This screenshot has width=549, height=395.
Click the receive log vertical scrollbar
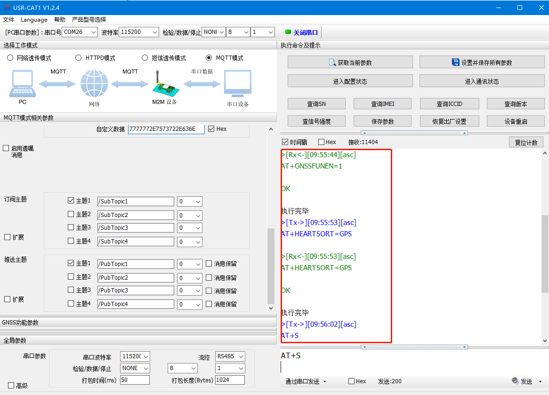coord(545,245)
